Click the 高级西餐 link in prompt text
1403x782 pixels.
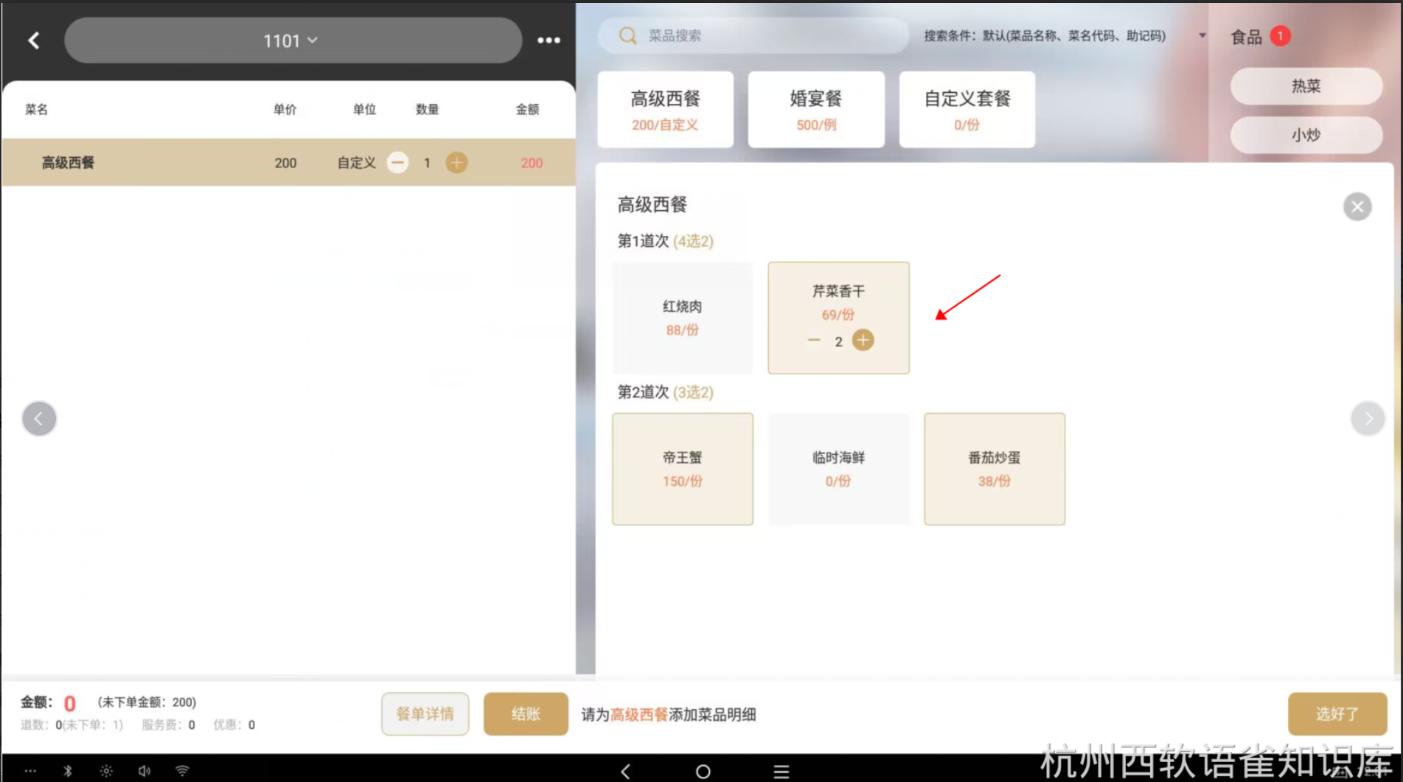pos(639,714)
